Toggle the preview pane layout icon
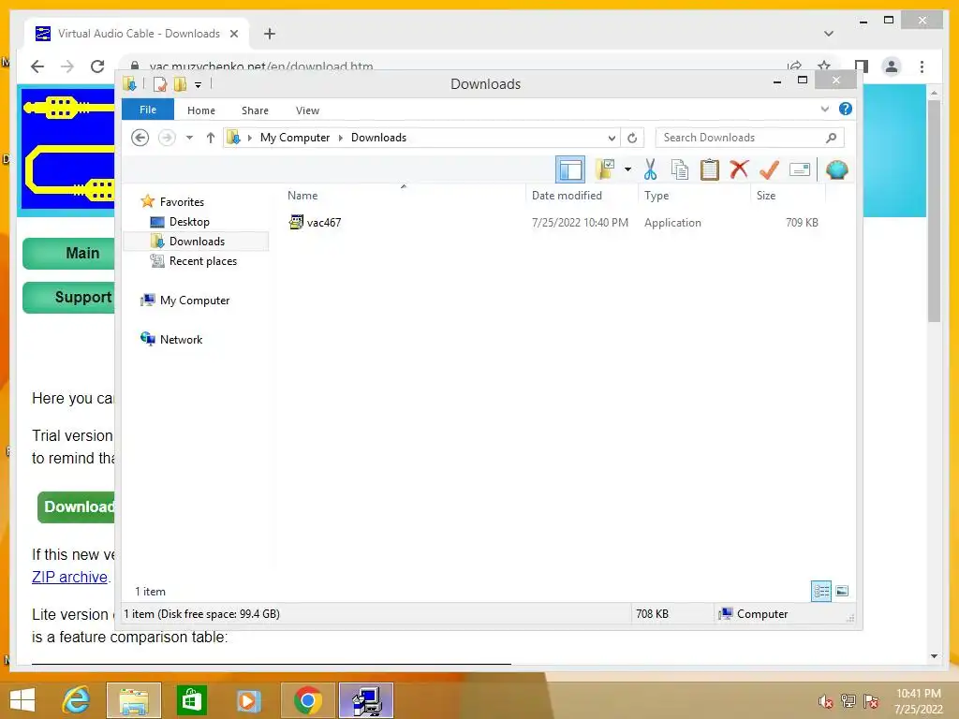Image resolution: width=959 pixels, height=719 pixels. click(x=570, y=169)
